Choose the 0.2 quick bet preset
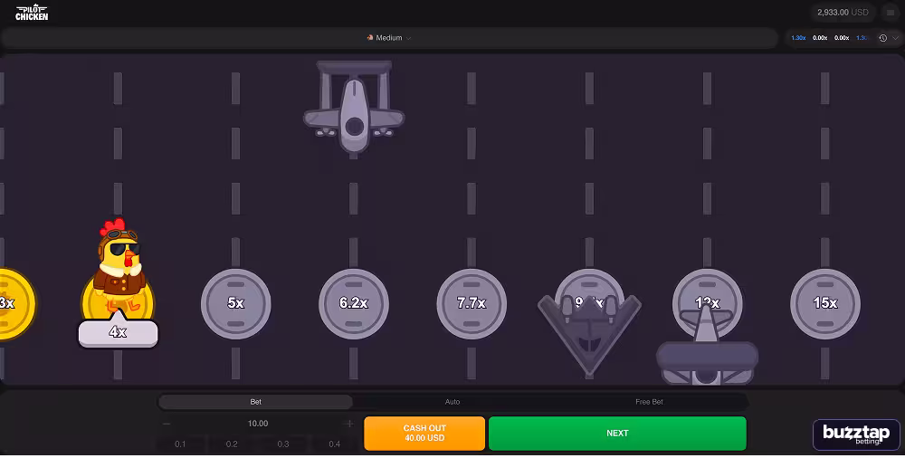905x458 pixels. (232, 444)
